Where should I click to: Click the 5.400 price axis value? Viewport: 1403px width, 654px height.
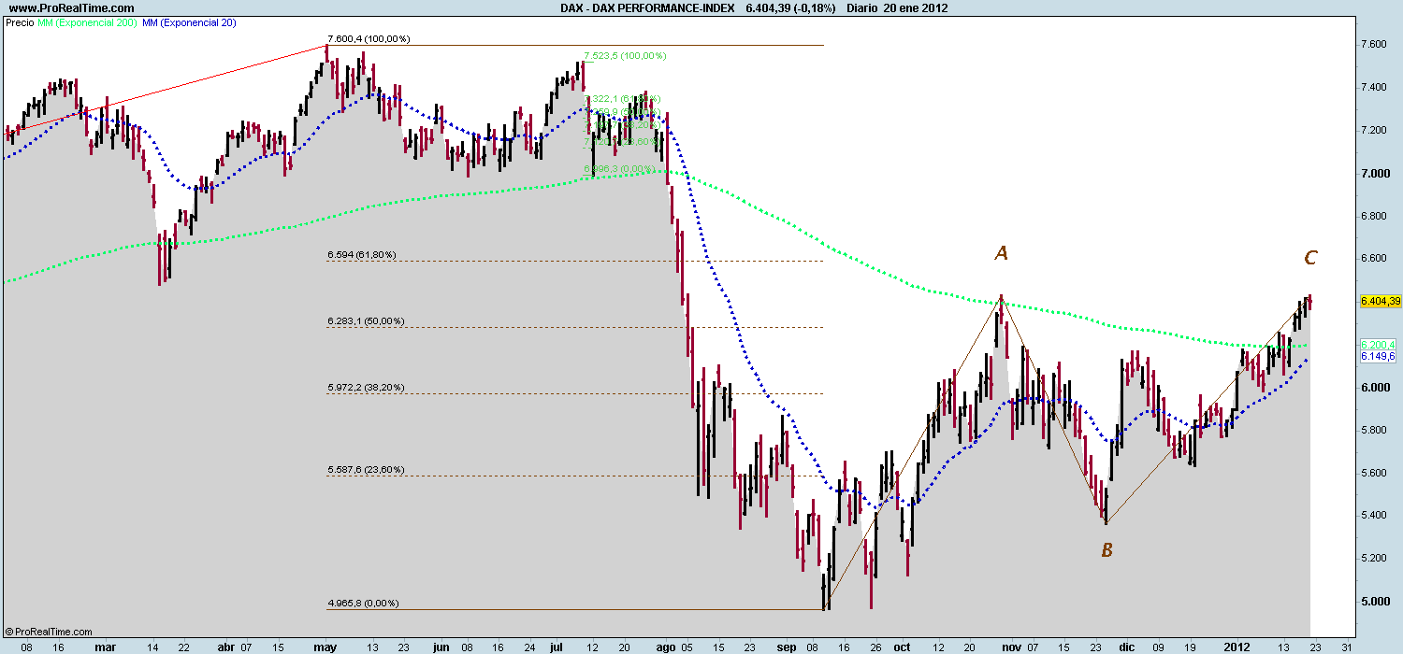pyautogui.click(x=1373, y=516)
